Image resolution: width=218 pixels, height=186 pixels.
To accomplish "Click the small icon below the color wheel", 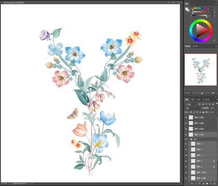I will click(214, 40).
